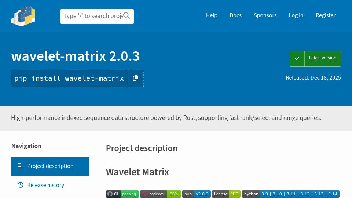The width and height of the screenshot is (352, 198).
Task: Select the Released: Dec 16, 2025 text
Action: (313, 78)
